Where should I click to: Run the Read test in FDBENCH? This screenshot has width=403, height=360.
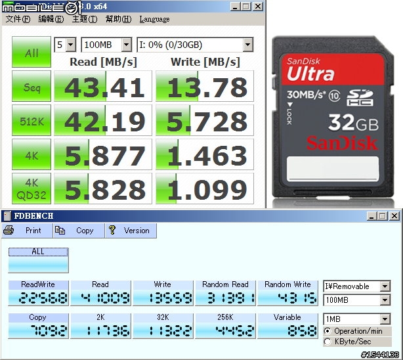click(x=101, y=293)
